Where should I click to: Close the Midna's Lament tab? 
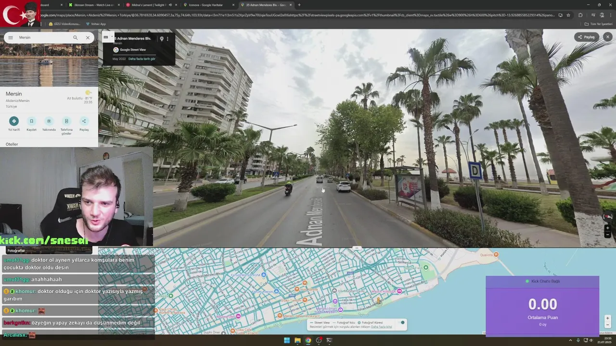177,5
